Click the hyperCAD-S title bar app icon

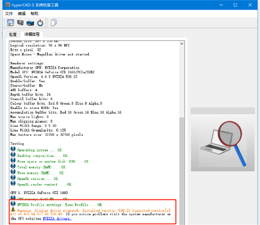pyautogui.click(x=6, y=5)
